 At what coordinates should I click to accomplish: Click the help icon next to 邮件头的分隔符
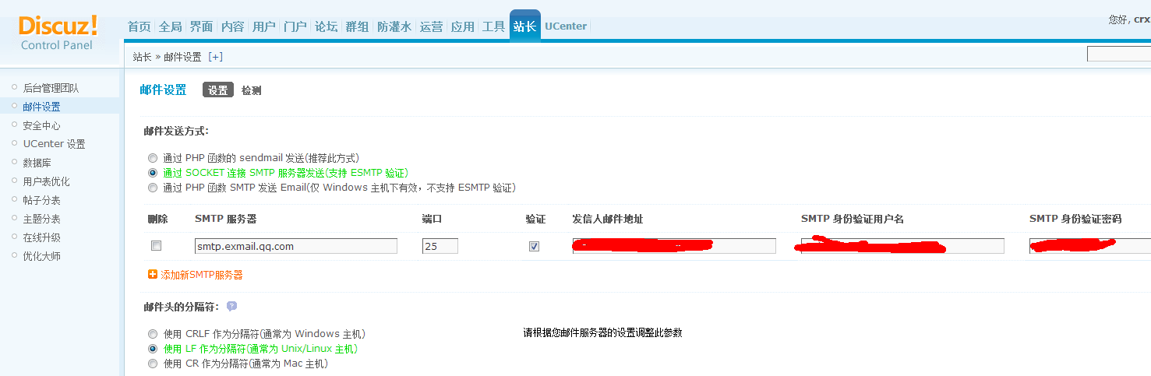pos(231,307)
